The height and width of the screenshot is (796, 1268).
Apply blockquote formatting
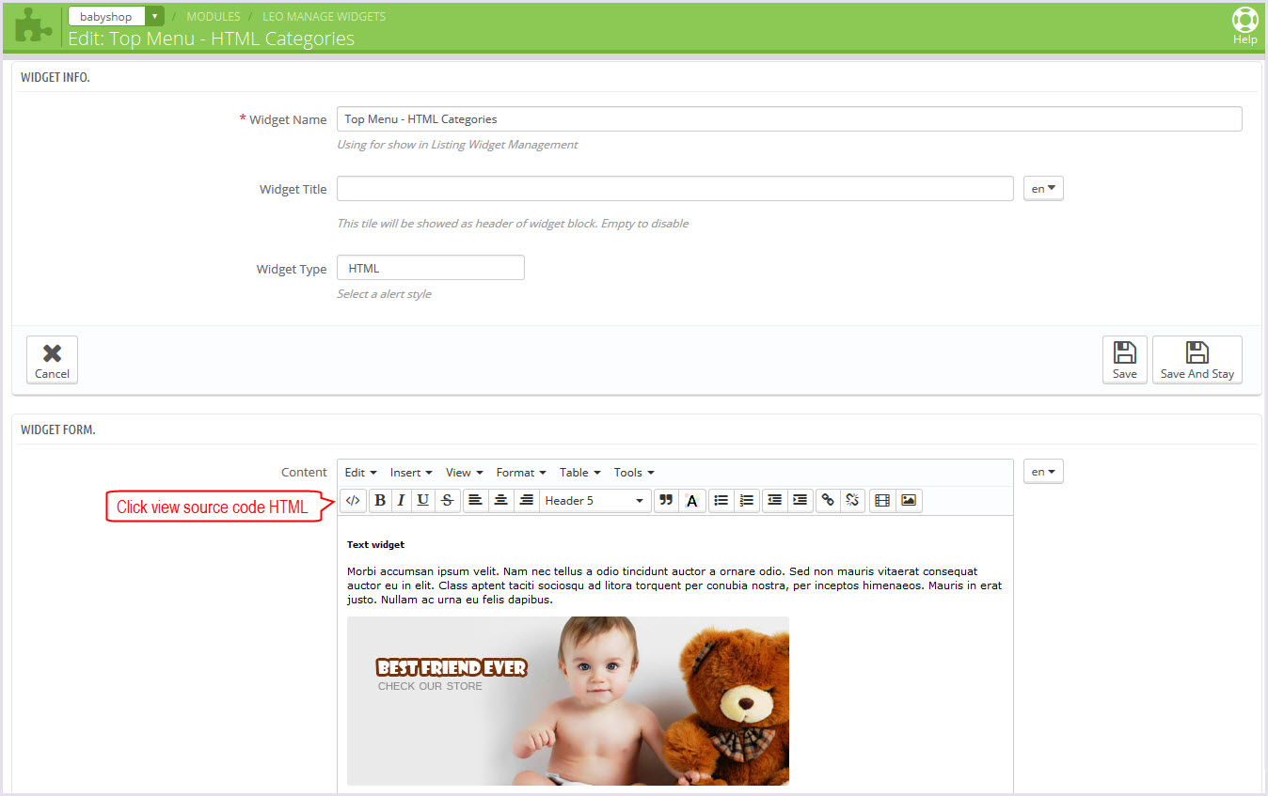[x=666, y=501]
